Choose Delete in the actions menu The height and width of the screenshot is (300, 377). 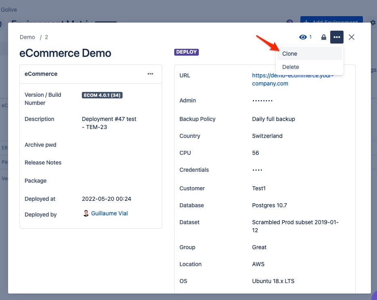(x=290, y=67)
